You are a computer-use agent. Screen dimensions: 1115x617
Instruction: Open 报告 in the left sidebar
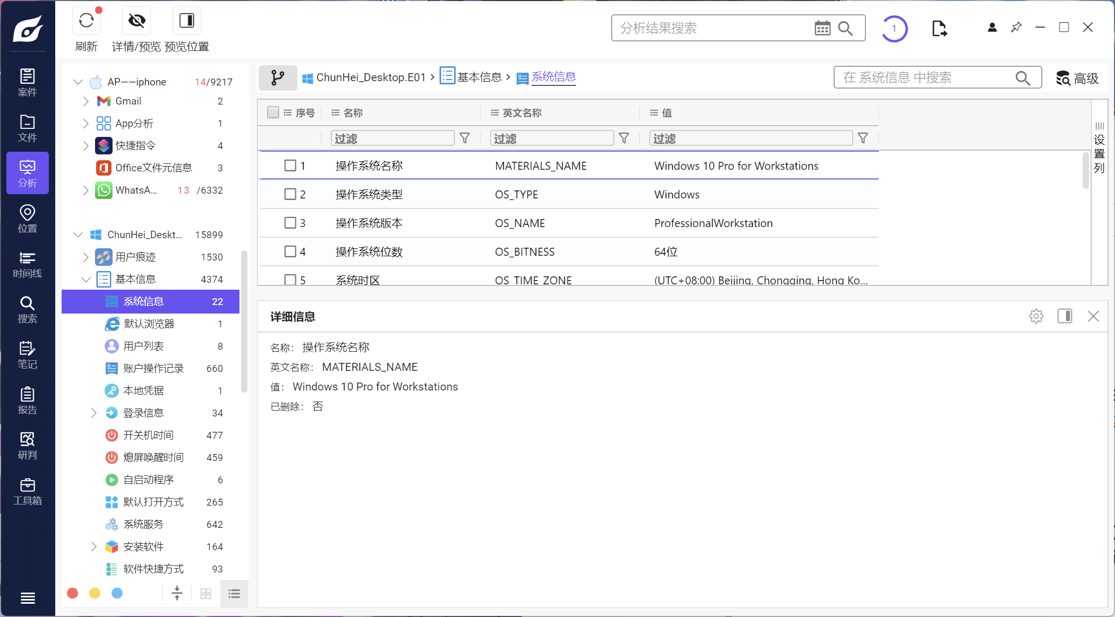(x=28, y=401)
